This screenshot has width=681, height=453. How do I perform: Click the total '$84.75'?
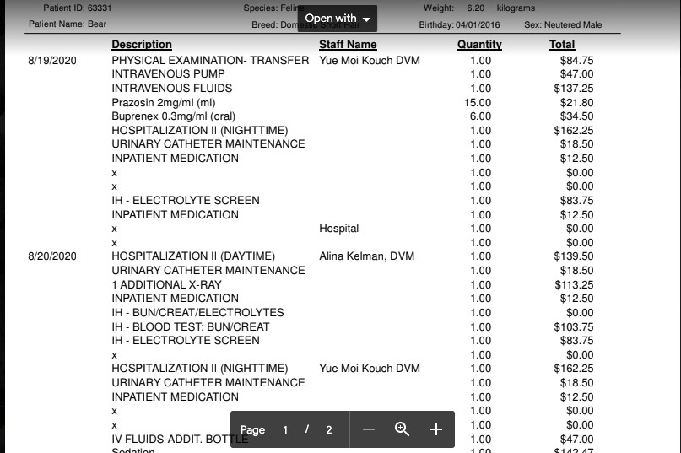(x=576, y=61)
